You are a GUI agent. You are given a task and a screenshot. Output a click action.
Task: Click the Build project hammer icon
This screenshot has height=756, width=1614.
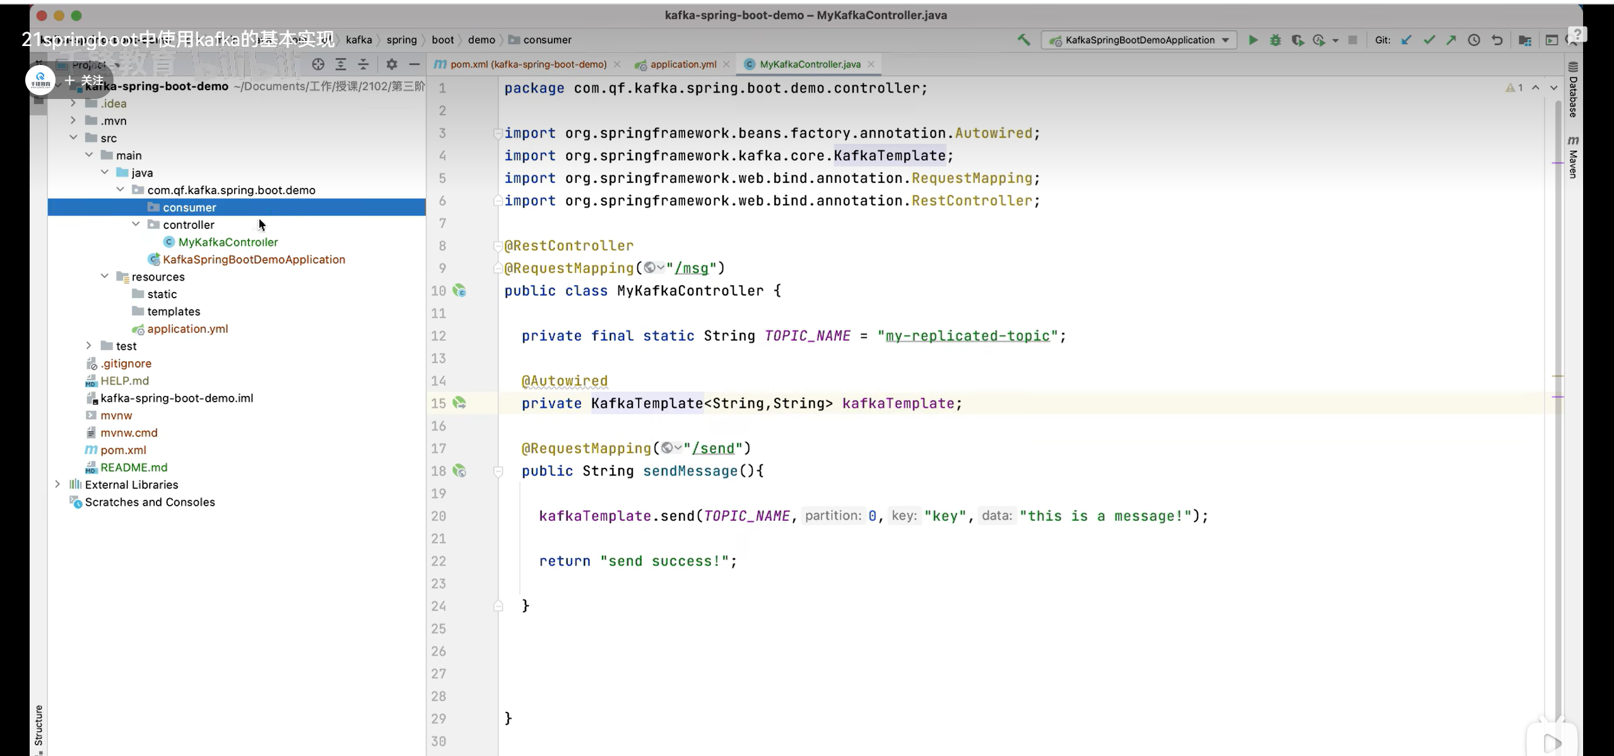(1023, 40)
